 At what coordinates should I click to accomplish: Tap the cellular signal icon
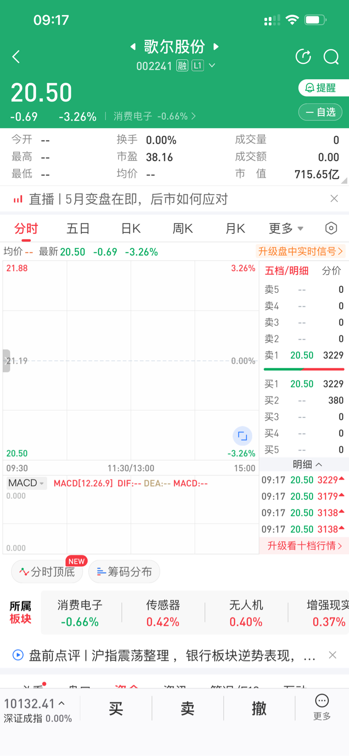272,20
